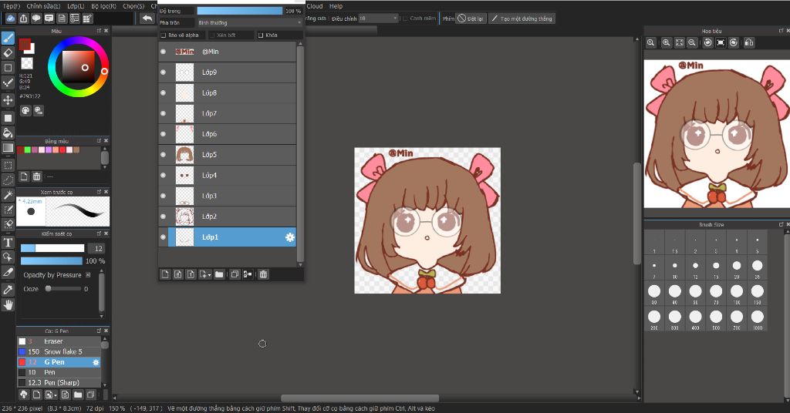
Task: Click the export share icon in toolbar
Action: (x=24, y=18)
